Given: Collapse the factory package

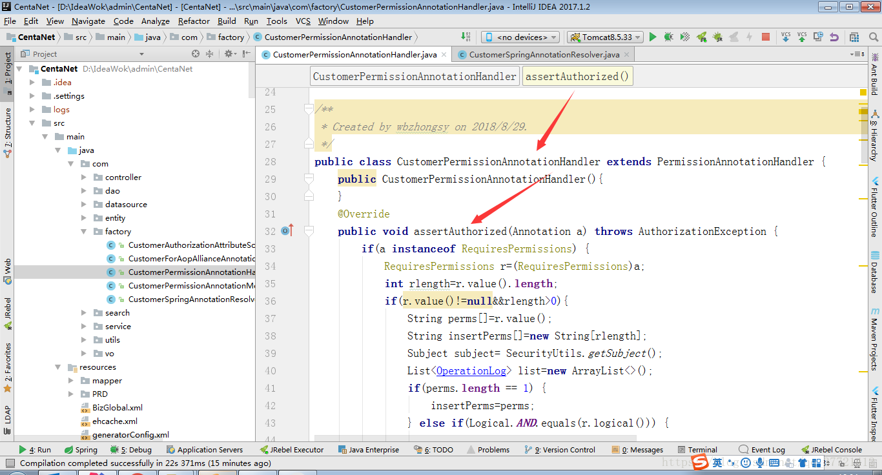Looking at the screenshot, I should 84,231.
